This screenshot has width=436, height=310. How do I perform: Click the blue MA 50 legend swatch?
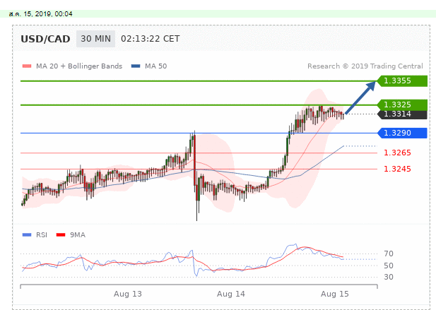point(136,66)
